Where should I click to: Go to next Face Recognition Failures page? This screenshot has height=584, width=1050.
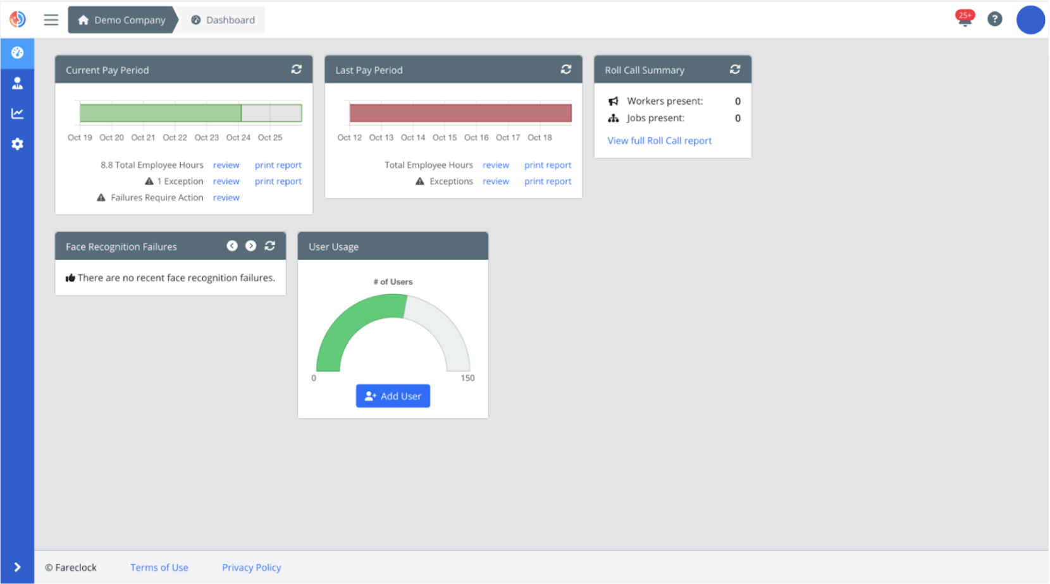click(x=250, y=246)
